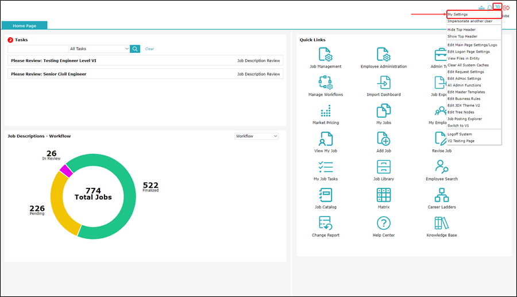Click the Help Center question mark icon
The width and height of the screenshot is (517, 297).
click(384, 223)
